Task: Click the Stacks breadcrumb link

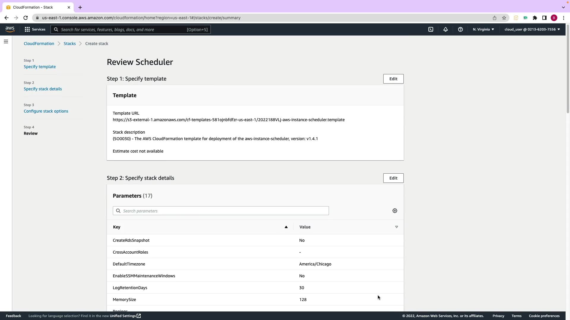Action: coord(69,44)
